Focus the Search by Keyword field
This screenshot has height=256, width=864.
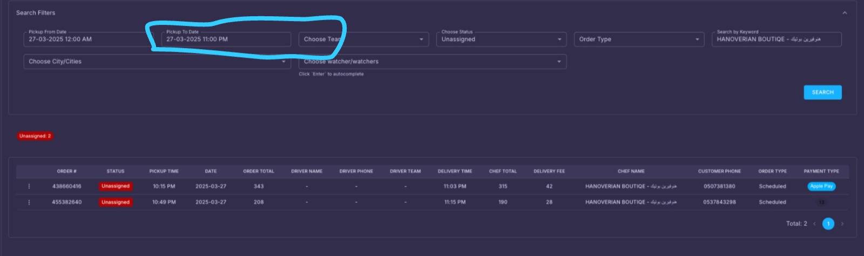777,39
